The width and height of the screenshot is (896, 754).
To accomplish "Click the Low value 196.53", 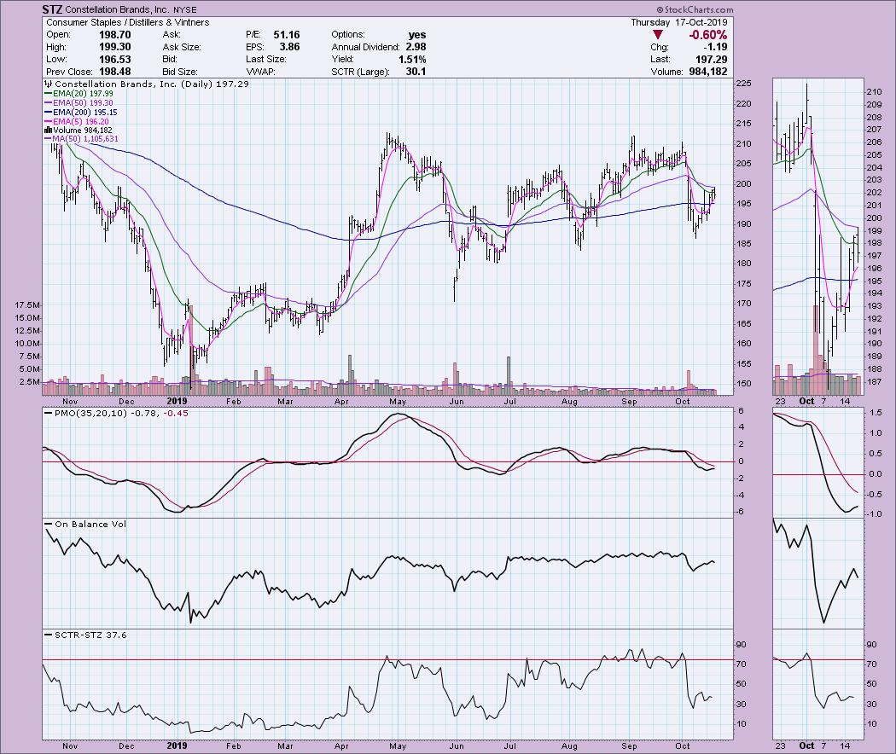I will coord(115,60).
